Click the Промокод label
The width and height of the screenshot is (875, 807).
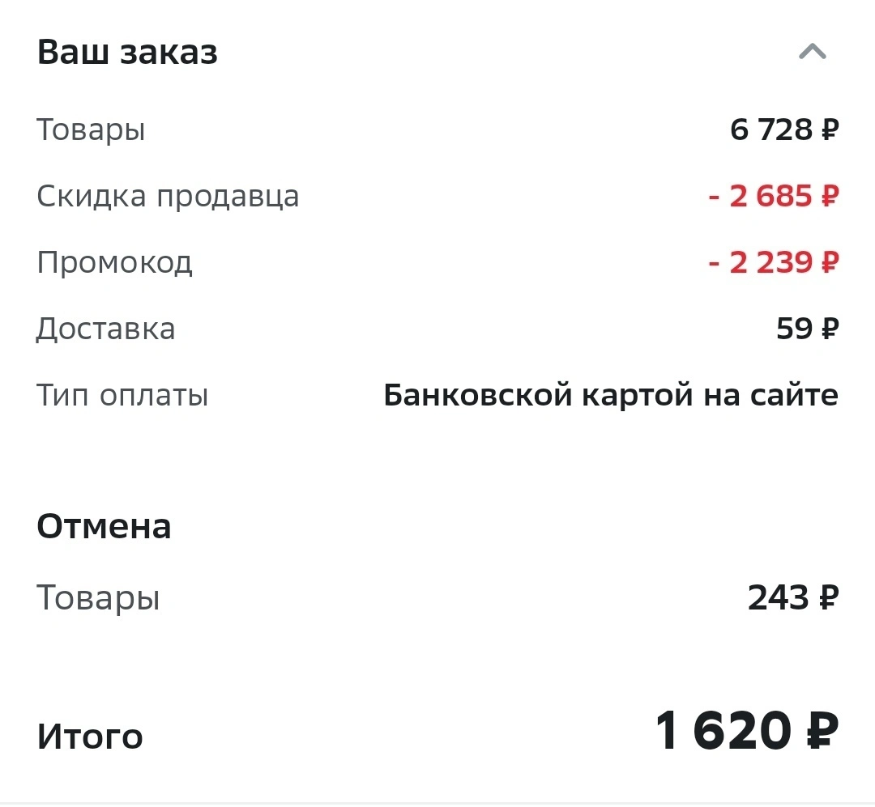pos(114,262)
